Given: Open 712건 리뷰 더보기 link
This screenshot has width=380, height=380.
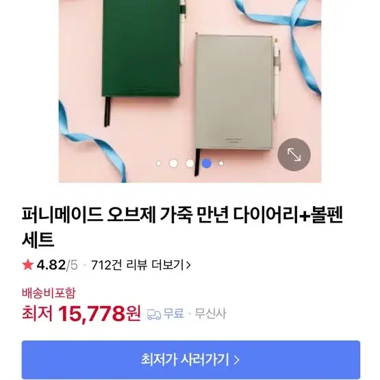Looking at the screenshot, I should [141, 265].
